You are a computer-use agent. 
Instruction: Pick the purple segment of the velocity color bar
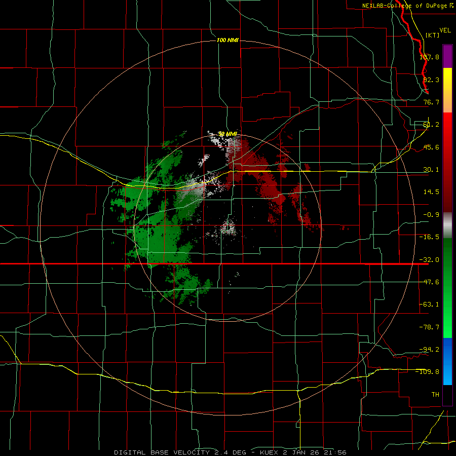click(x=447, y=56)
